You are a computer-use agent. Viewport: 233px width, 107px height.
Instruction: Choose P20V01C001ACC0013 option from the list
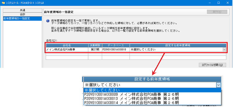point(152,98)
